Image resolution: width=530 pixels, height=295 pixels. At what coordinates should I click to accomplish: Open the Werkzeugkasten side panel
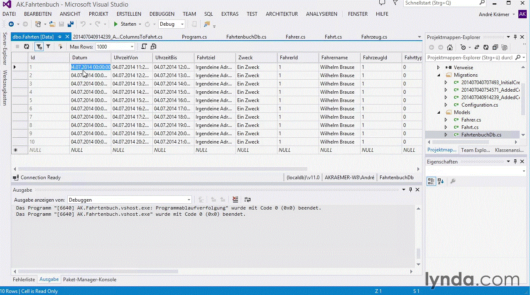coord(5,88)
